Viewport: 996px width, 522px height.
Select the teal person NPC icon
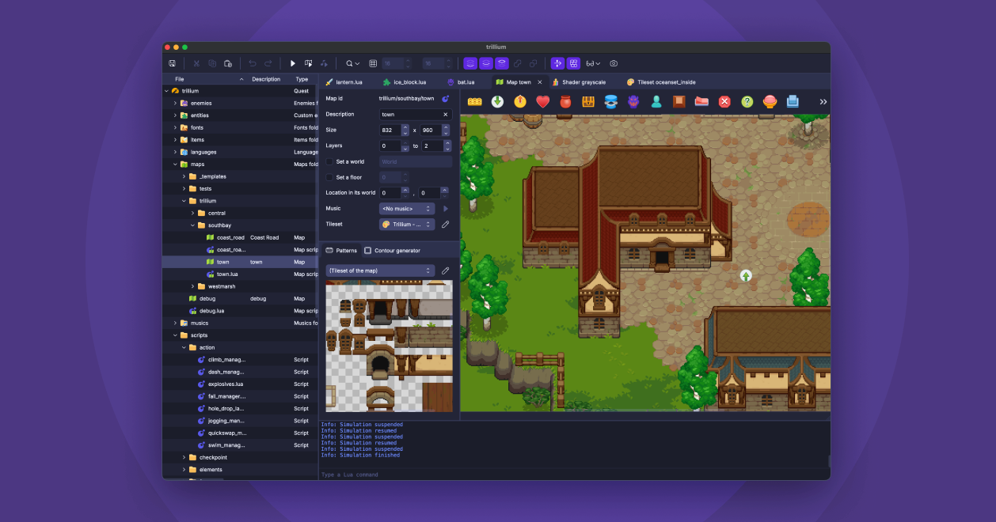[x=656, y=101]
